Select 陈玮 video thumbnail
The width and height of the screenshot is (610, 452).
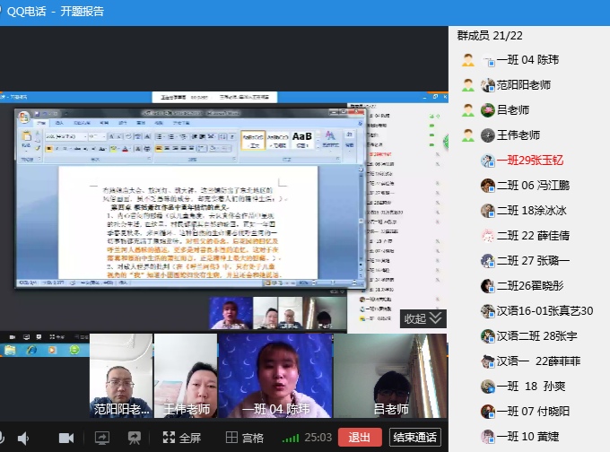[x=274, y=375]
